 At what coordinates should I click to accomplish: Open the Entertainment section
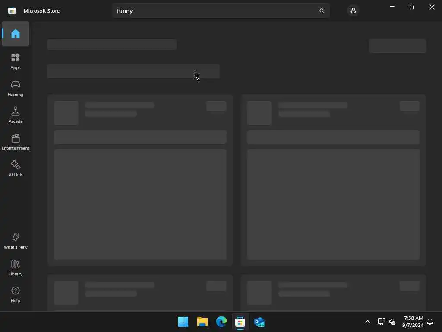16,142
